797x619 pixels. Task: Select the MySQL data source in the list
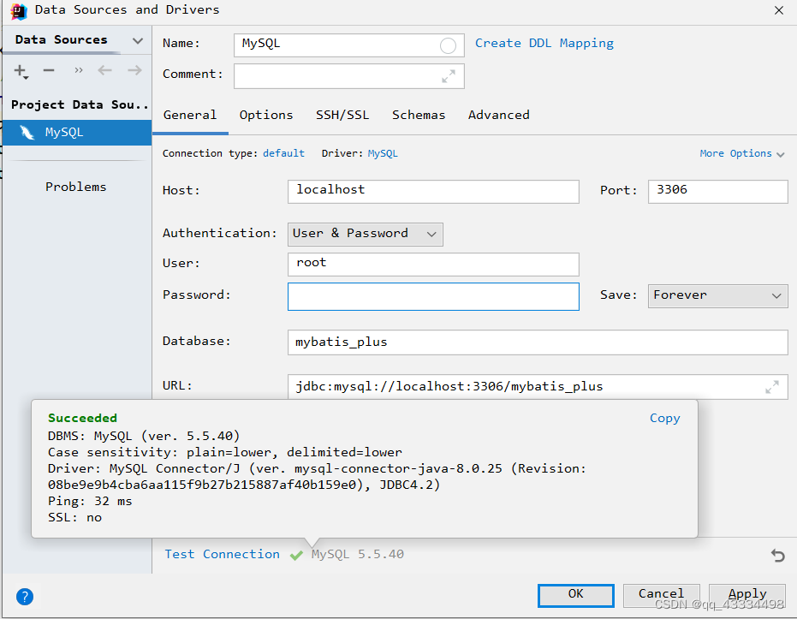pyautogui.click(x=77, y=133)
